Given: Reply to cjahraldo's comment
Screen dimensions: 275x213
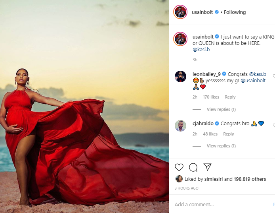Looking at the screenshot, I should pyautogui.click(x=229, y=134).
